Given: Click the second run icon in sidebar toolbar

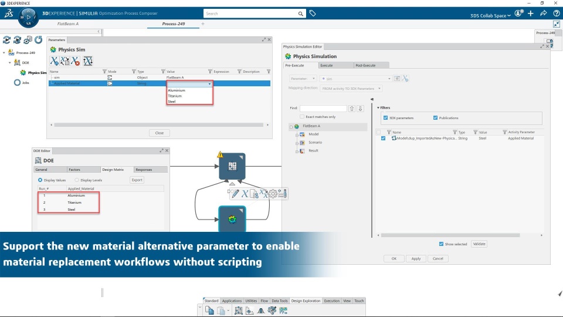Looking at the screenshot, I should [17, 40].
